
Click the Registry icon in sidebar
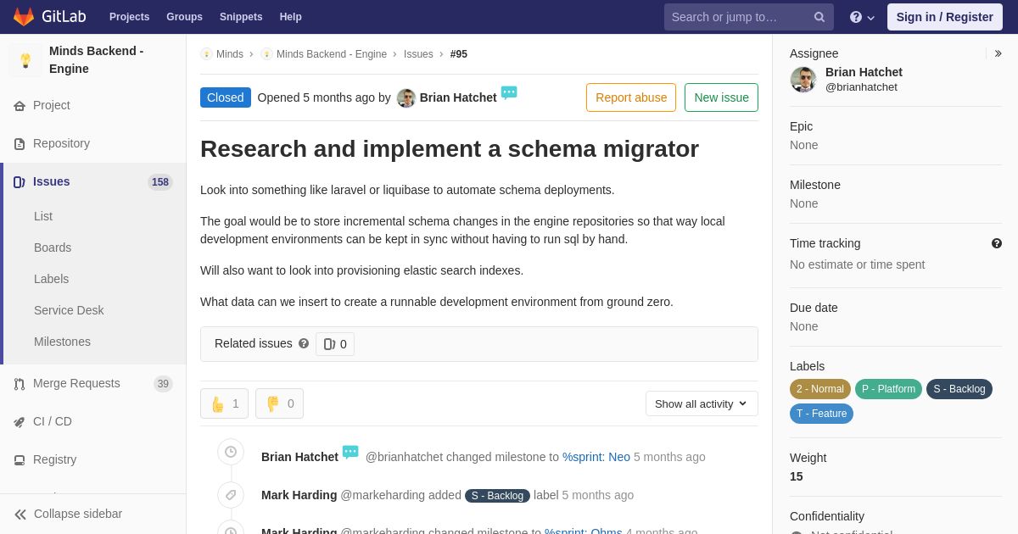pos(20,460)
